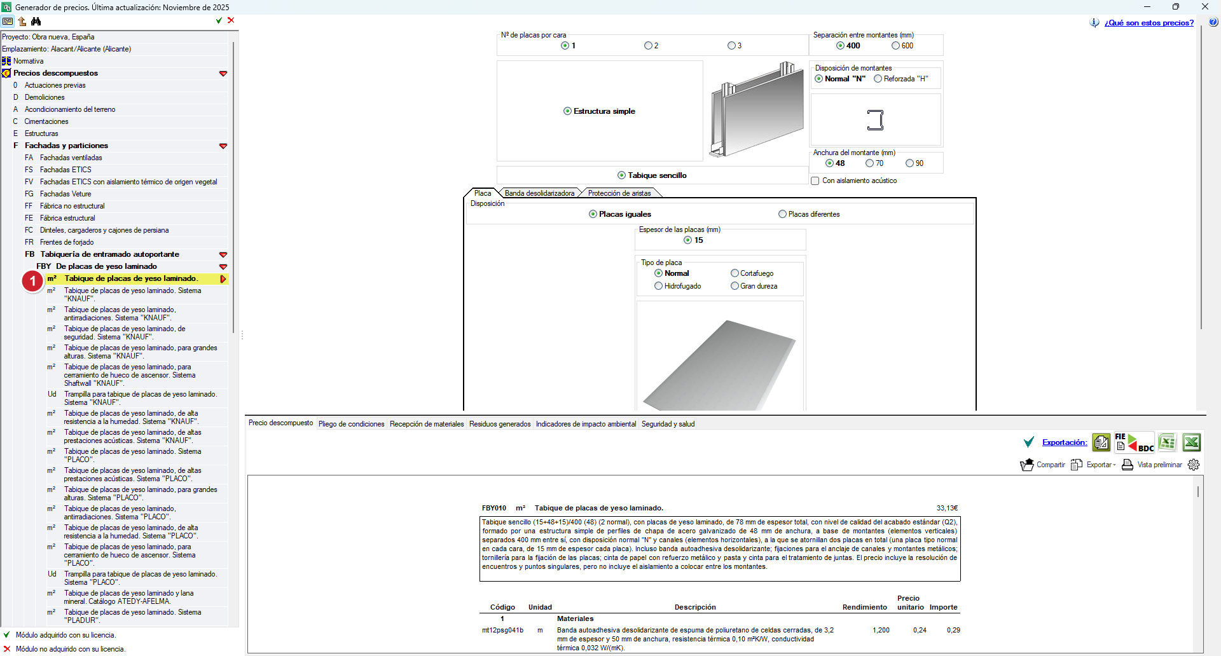Switch to Protección de aristas tab
The height and width of the screenshot is (656, 1221).
(619, 193)
